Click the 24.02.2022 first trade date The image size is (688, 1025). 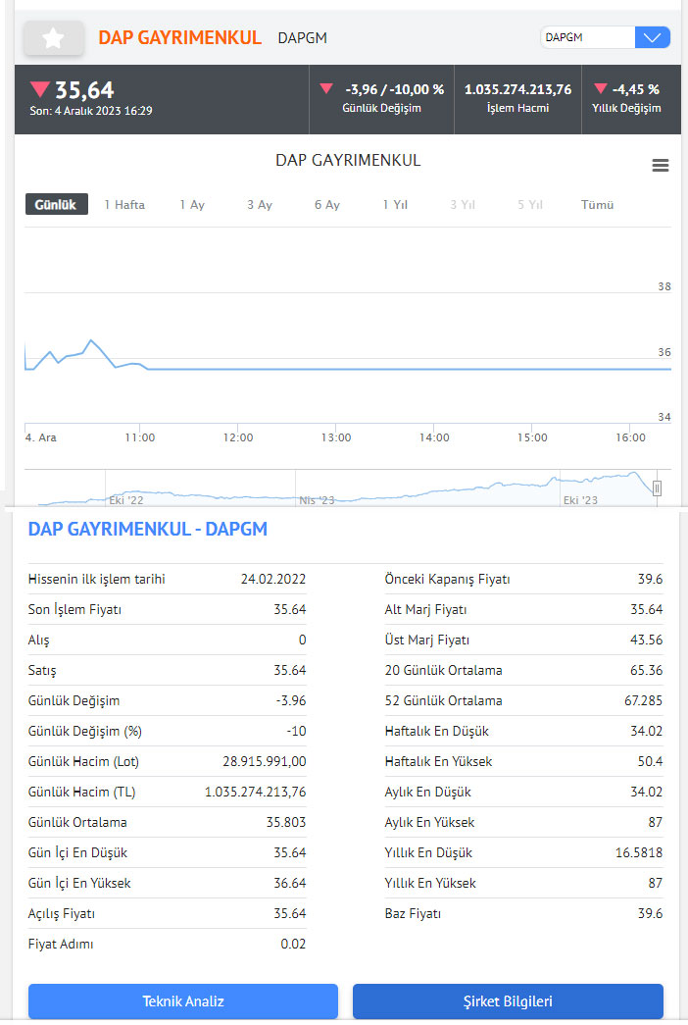(x=273, y=579)
